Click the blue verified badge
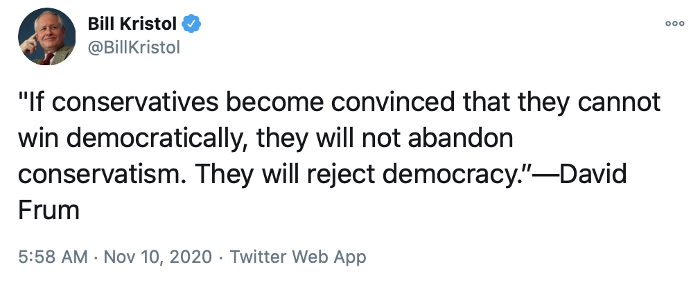The image size is (700, 283). [191, 24]
